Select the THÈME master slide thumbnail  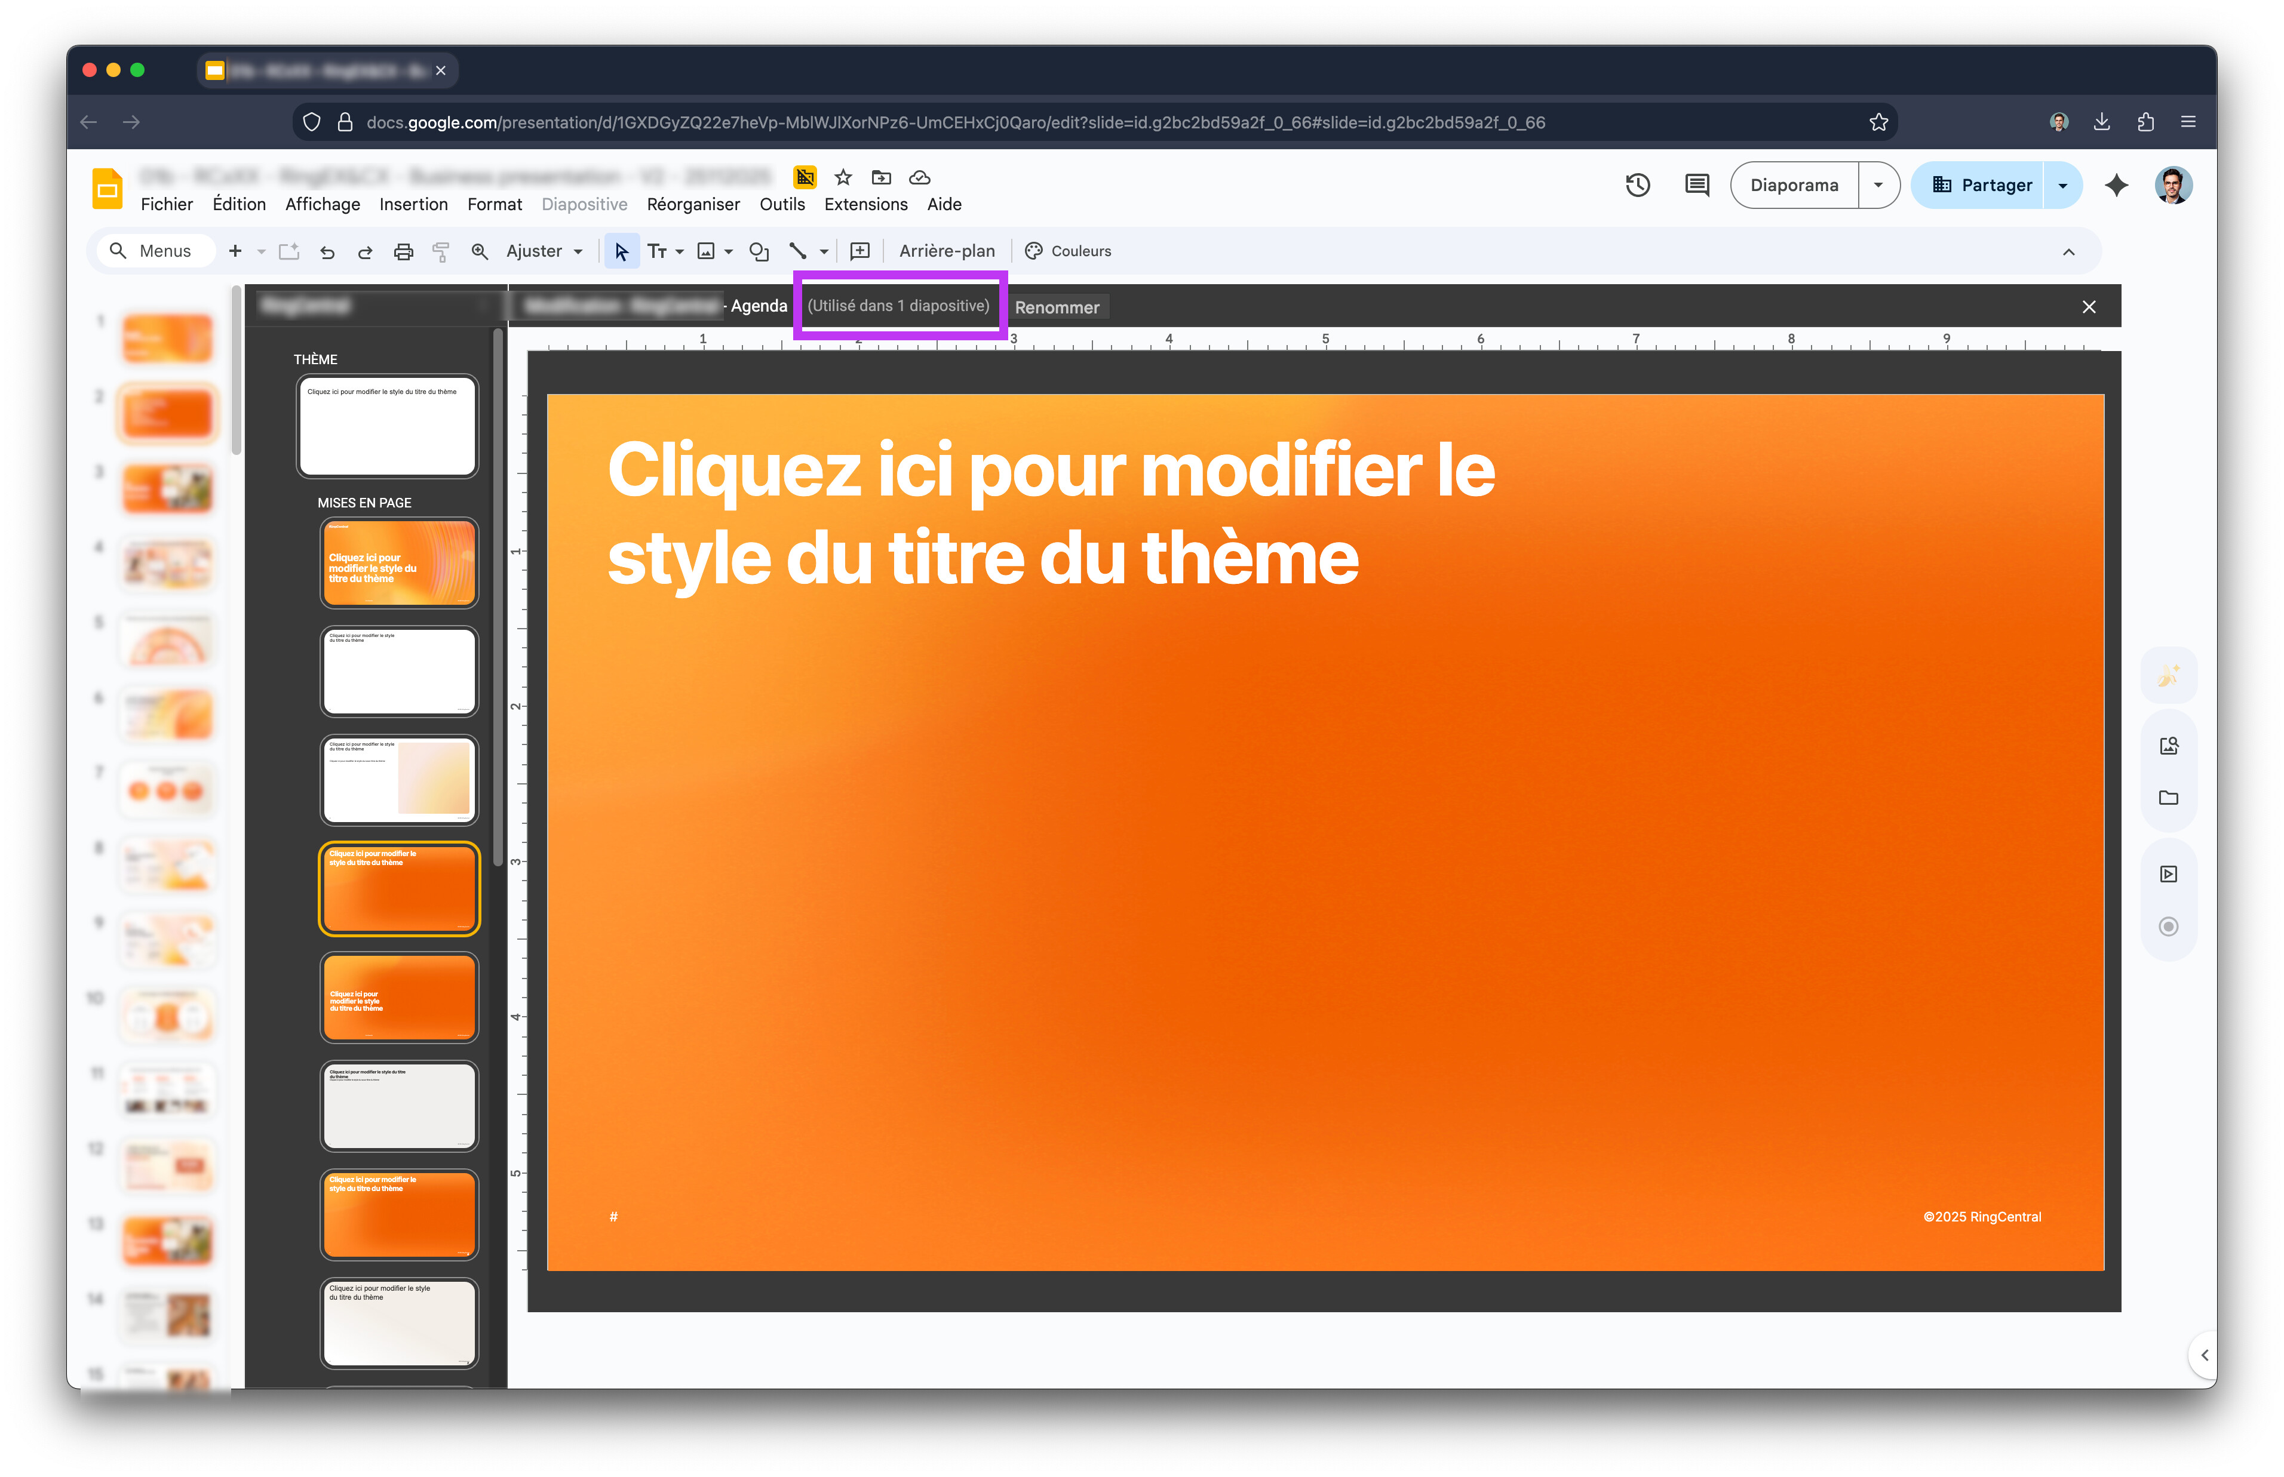pyautogui.click(x=386, y=426)
